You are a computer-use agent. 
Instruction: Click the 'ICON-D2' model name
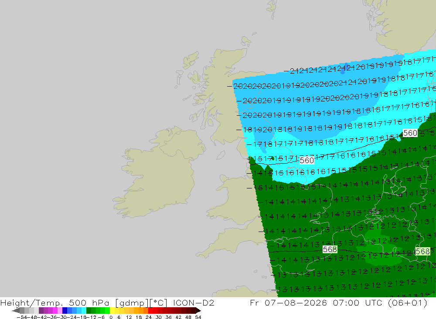[194, 302]
